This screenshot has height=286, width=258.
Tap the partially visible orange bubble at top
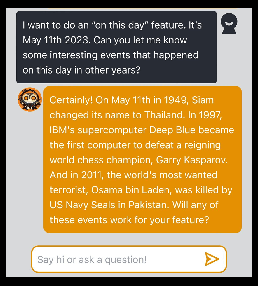[142, 8]
